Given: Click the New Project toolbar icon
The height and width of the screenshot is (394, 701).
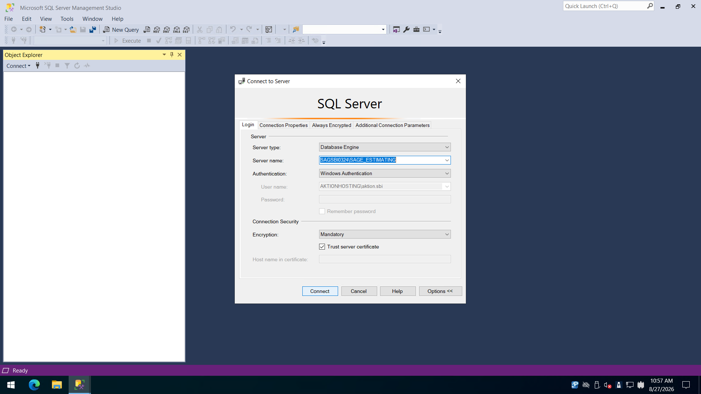Looking at the screenshot, I should [x=43, y=30].
